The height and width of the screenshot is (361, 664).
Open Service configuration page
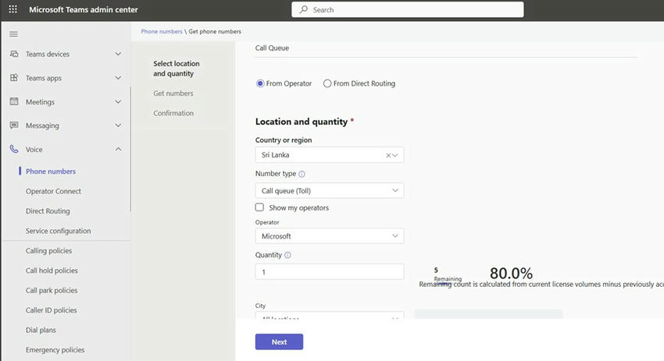click(58, 231)
